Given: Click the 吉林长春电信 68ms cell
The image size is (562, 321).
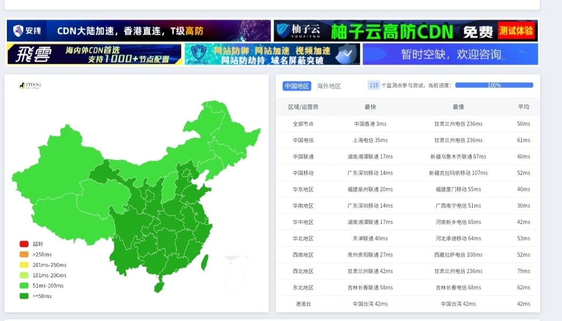Looking at the screenshot, I should 458,287.
